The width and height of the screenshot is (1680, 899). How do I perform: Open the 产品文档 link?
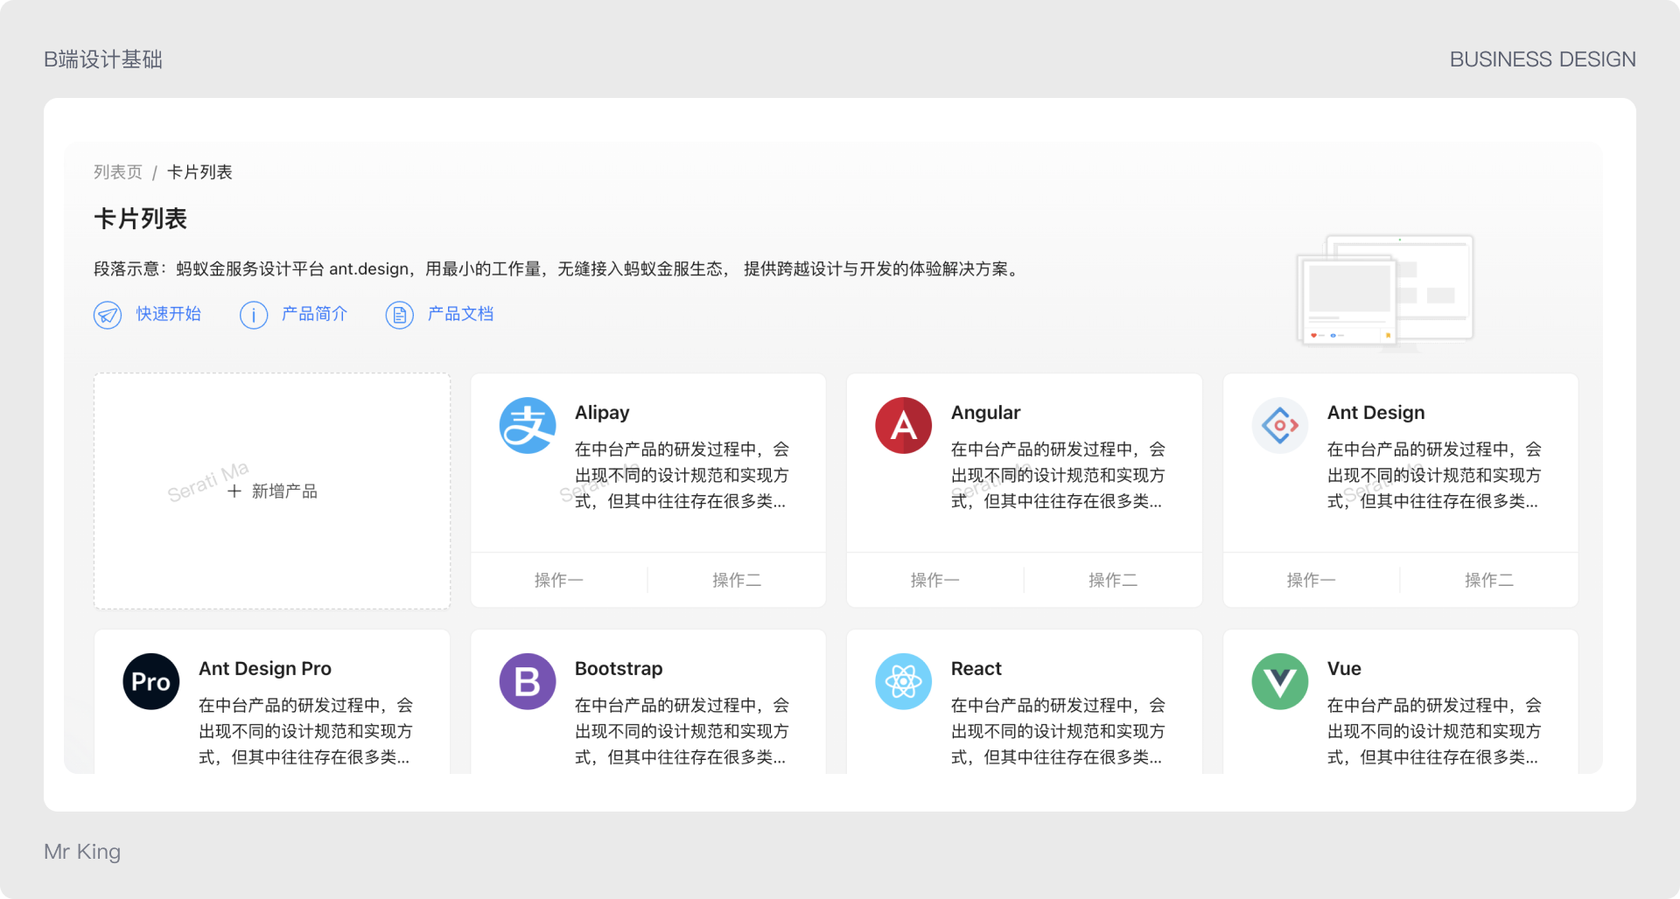pos(460,315)
